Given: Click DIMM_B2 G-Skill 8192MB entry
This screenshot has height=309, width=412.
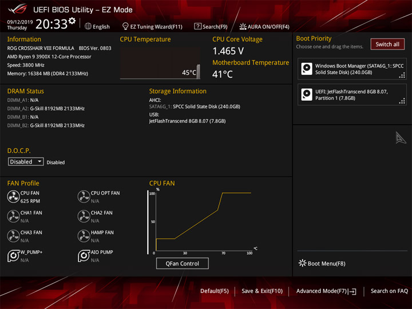Looking at the screenshot, I should click(46, 125).
